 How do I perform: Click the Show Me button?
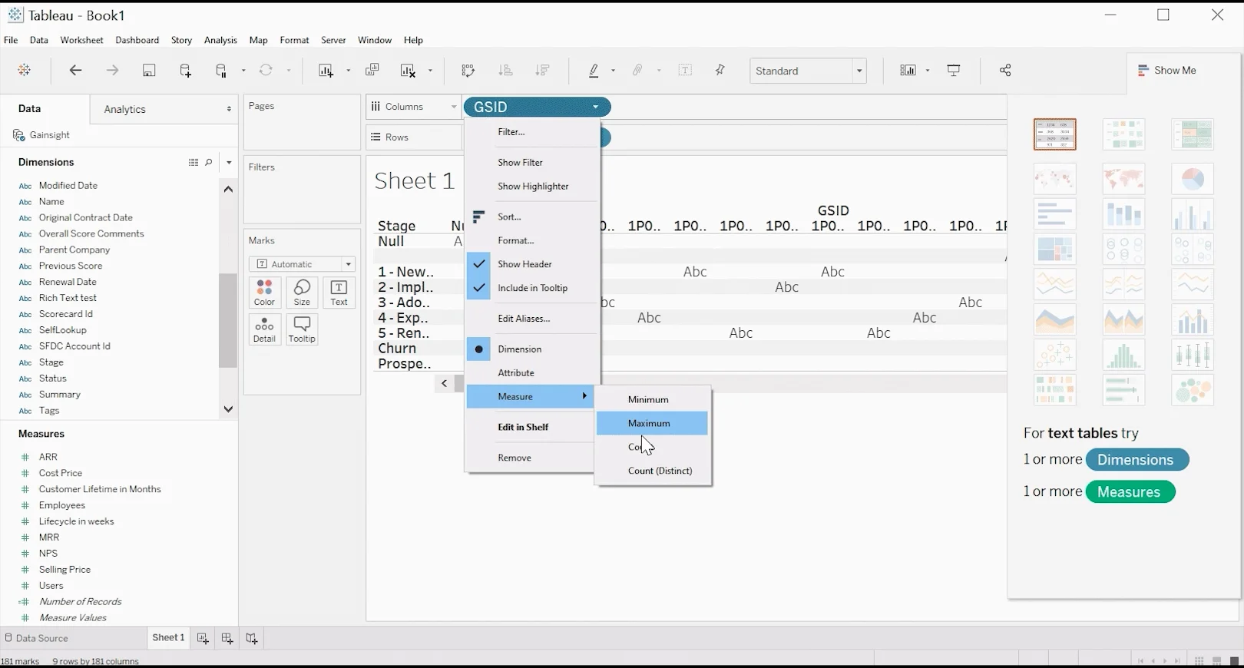(x=1167, y=71)
